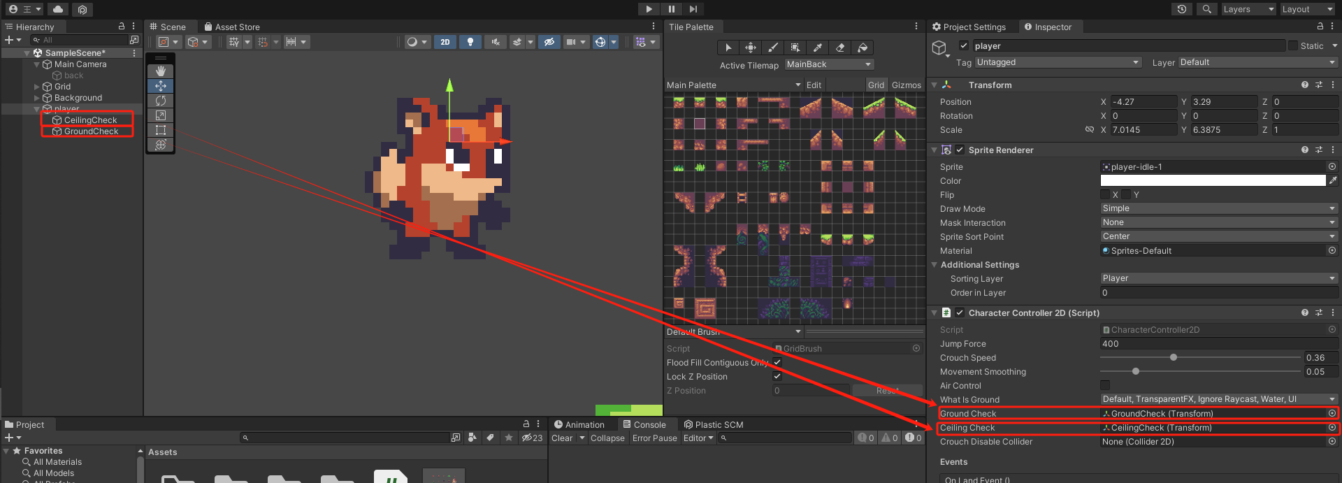Toggle 2D view mode in Scene
This screenshot has width=1342, height=483.
tap(445, 42)
